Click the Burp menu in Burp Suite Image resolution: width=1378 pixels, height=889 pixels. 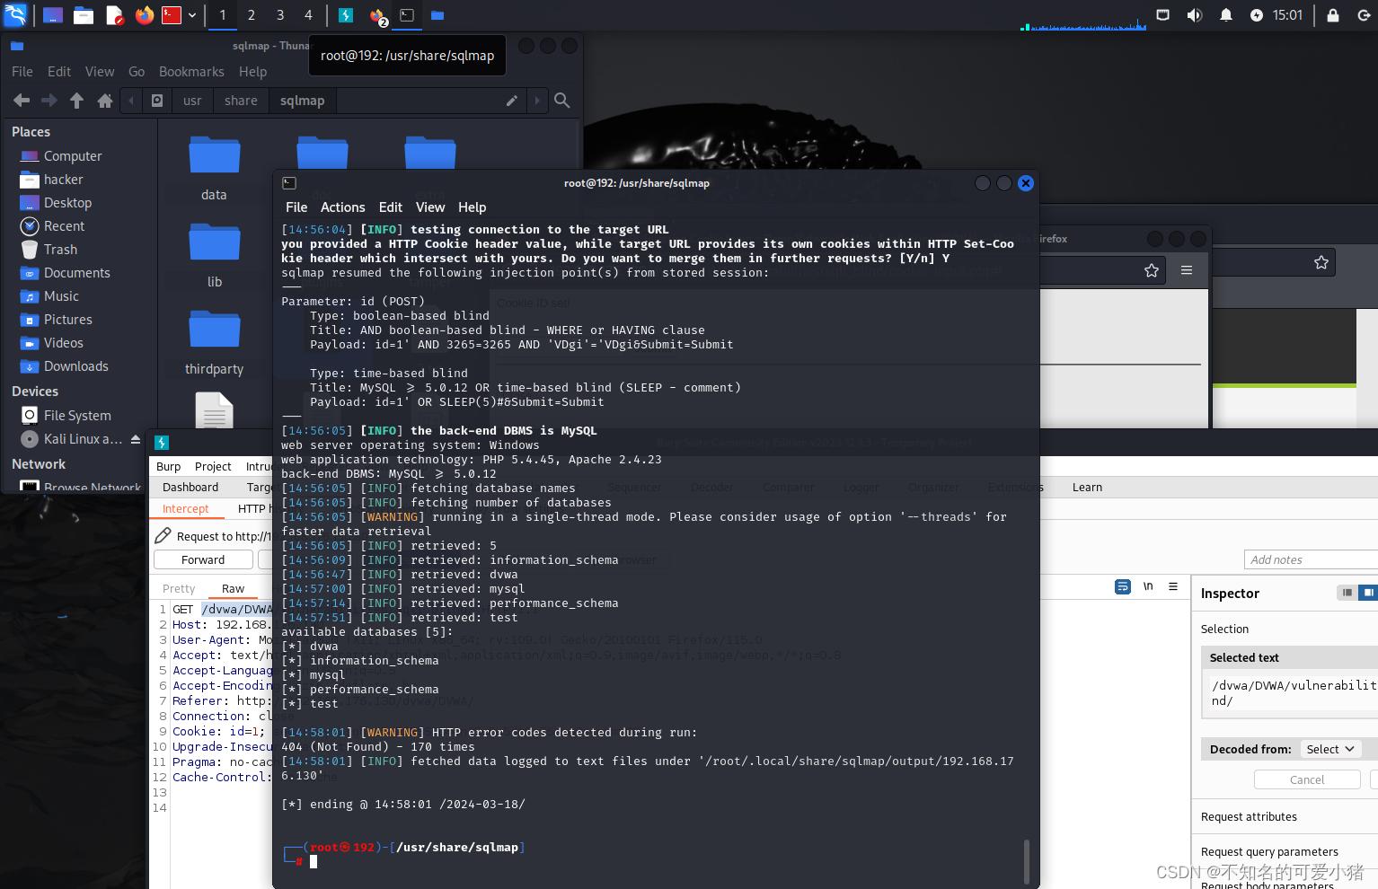pyautogui.click(x=168, y=467)
